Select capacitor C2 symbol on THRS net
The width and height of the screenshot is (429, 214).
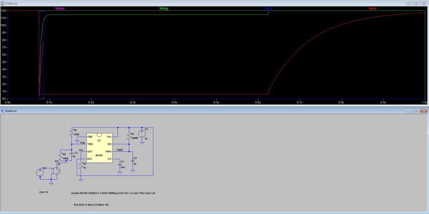pos(132,161)
